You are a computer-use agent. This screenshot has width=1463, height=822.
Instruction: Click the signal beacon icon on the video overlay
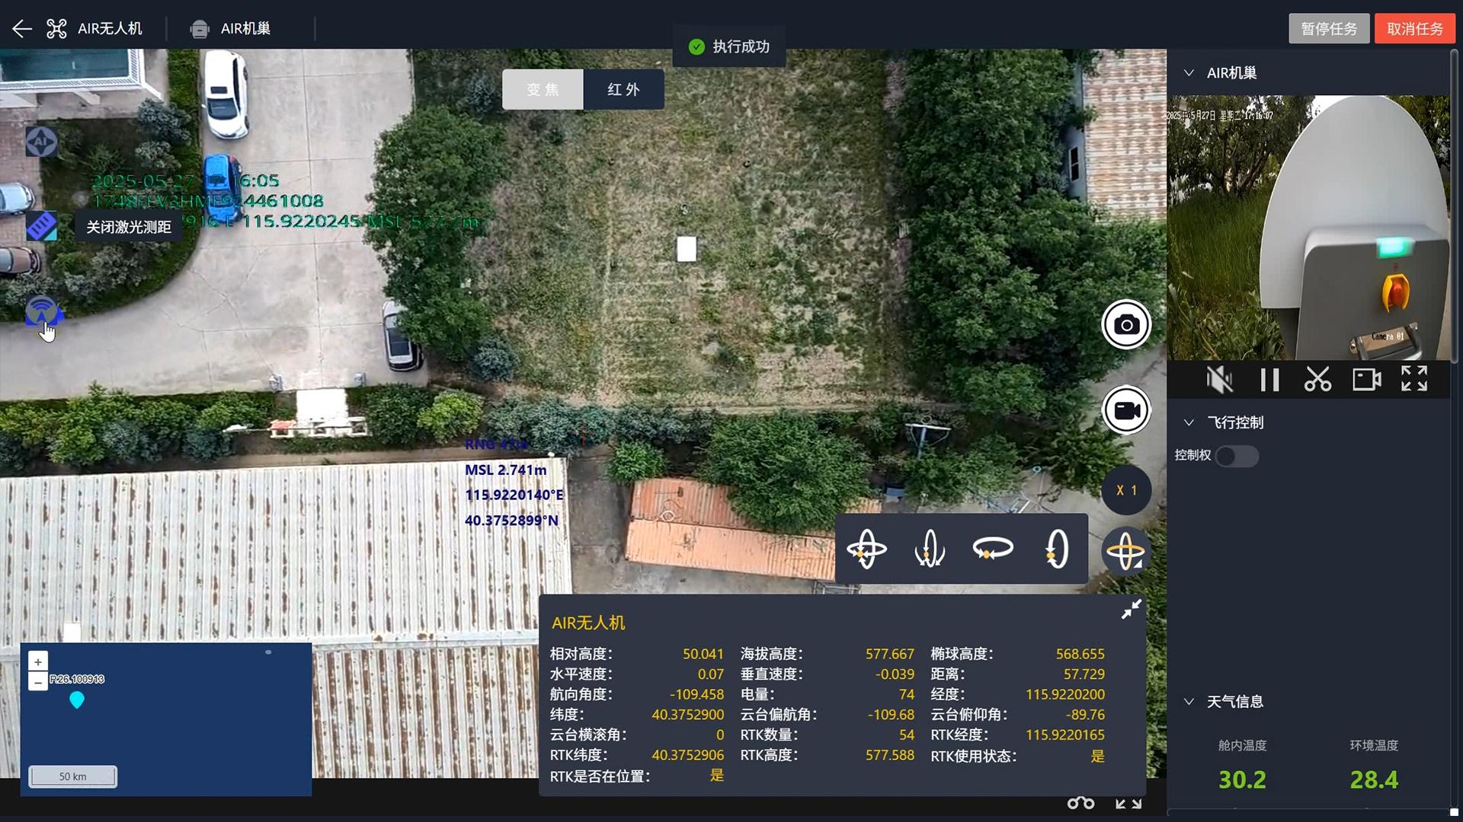tap(41, 311)
